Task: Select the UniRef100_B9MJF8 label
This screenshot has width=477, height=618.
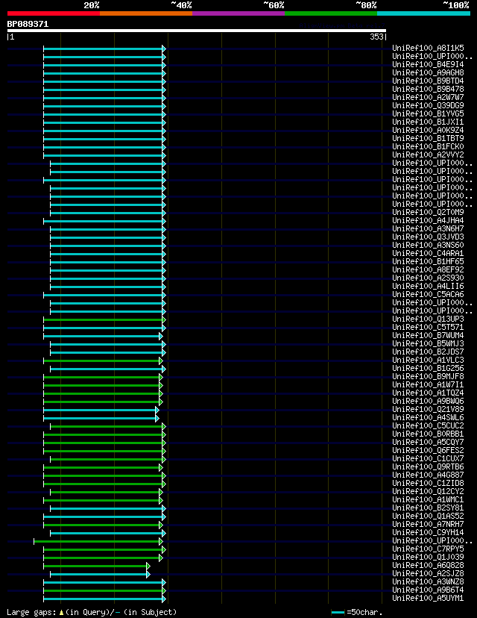Action: coord(428,377)
